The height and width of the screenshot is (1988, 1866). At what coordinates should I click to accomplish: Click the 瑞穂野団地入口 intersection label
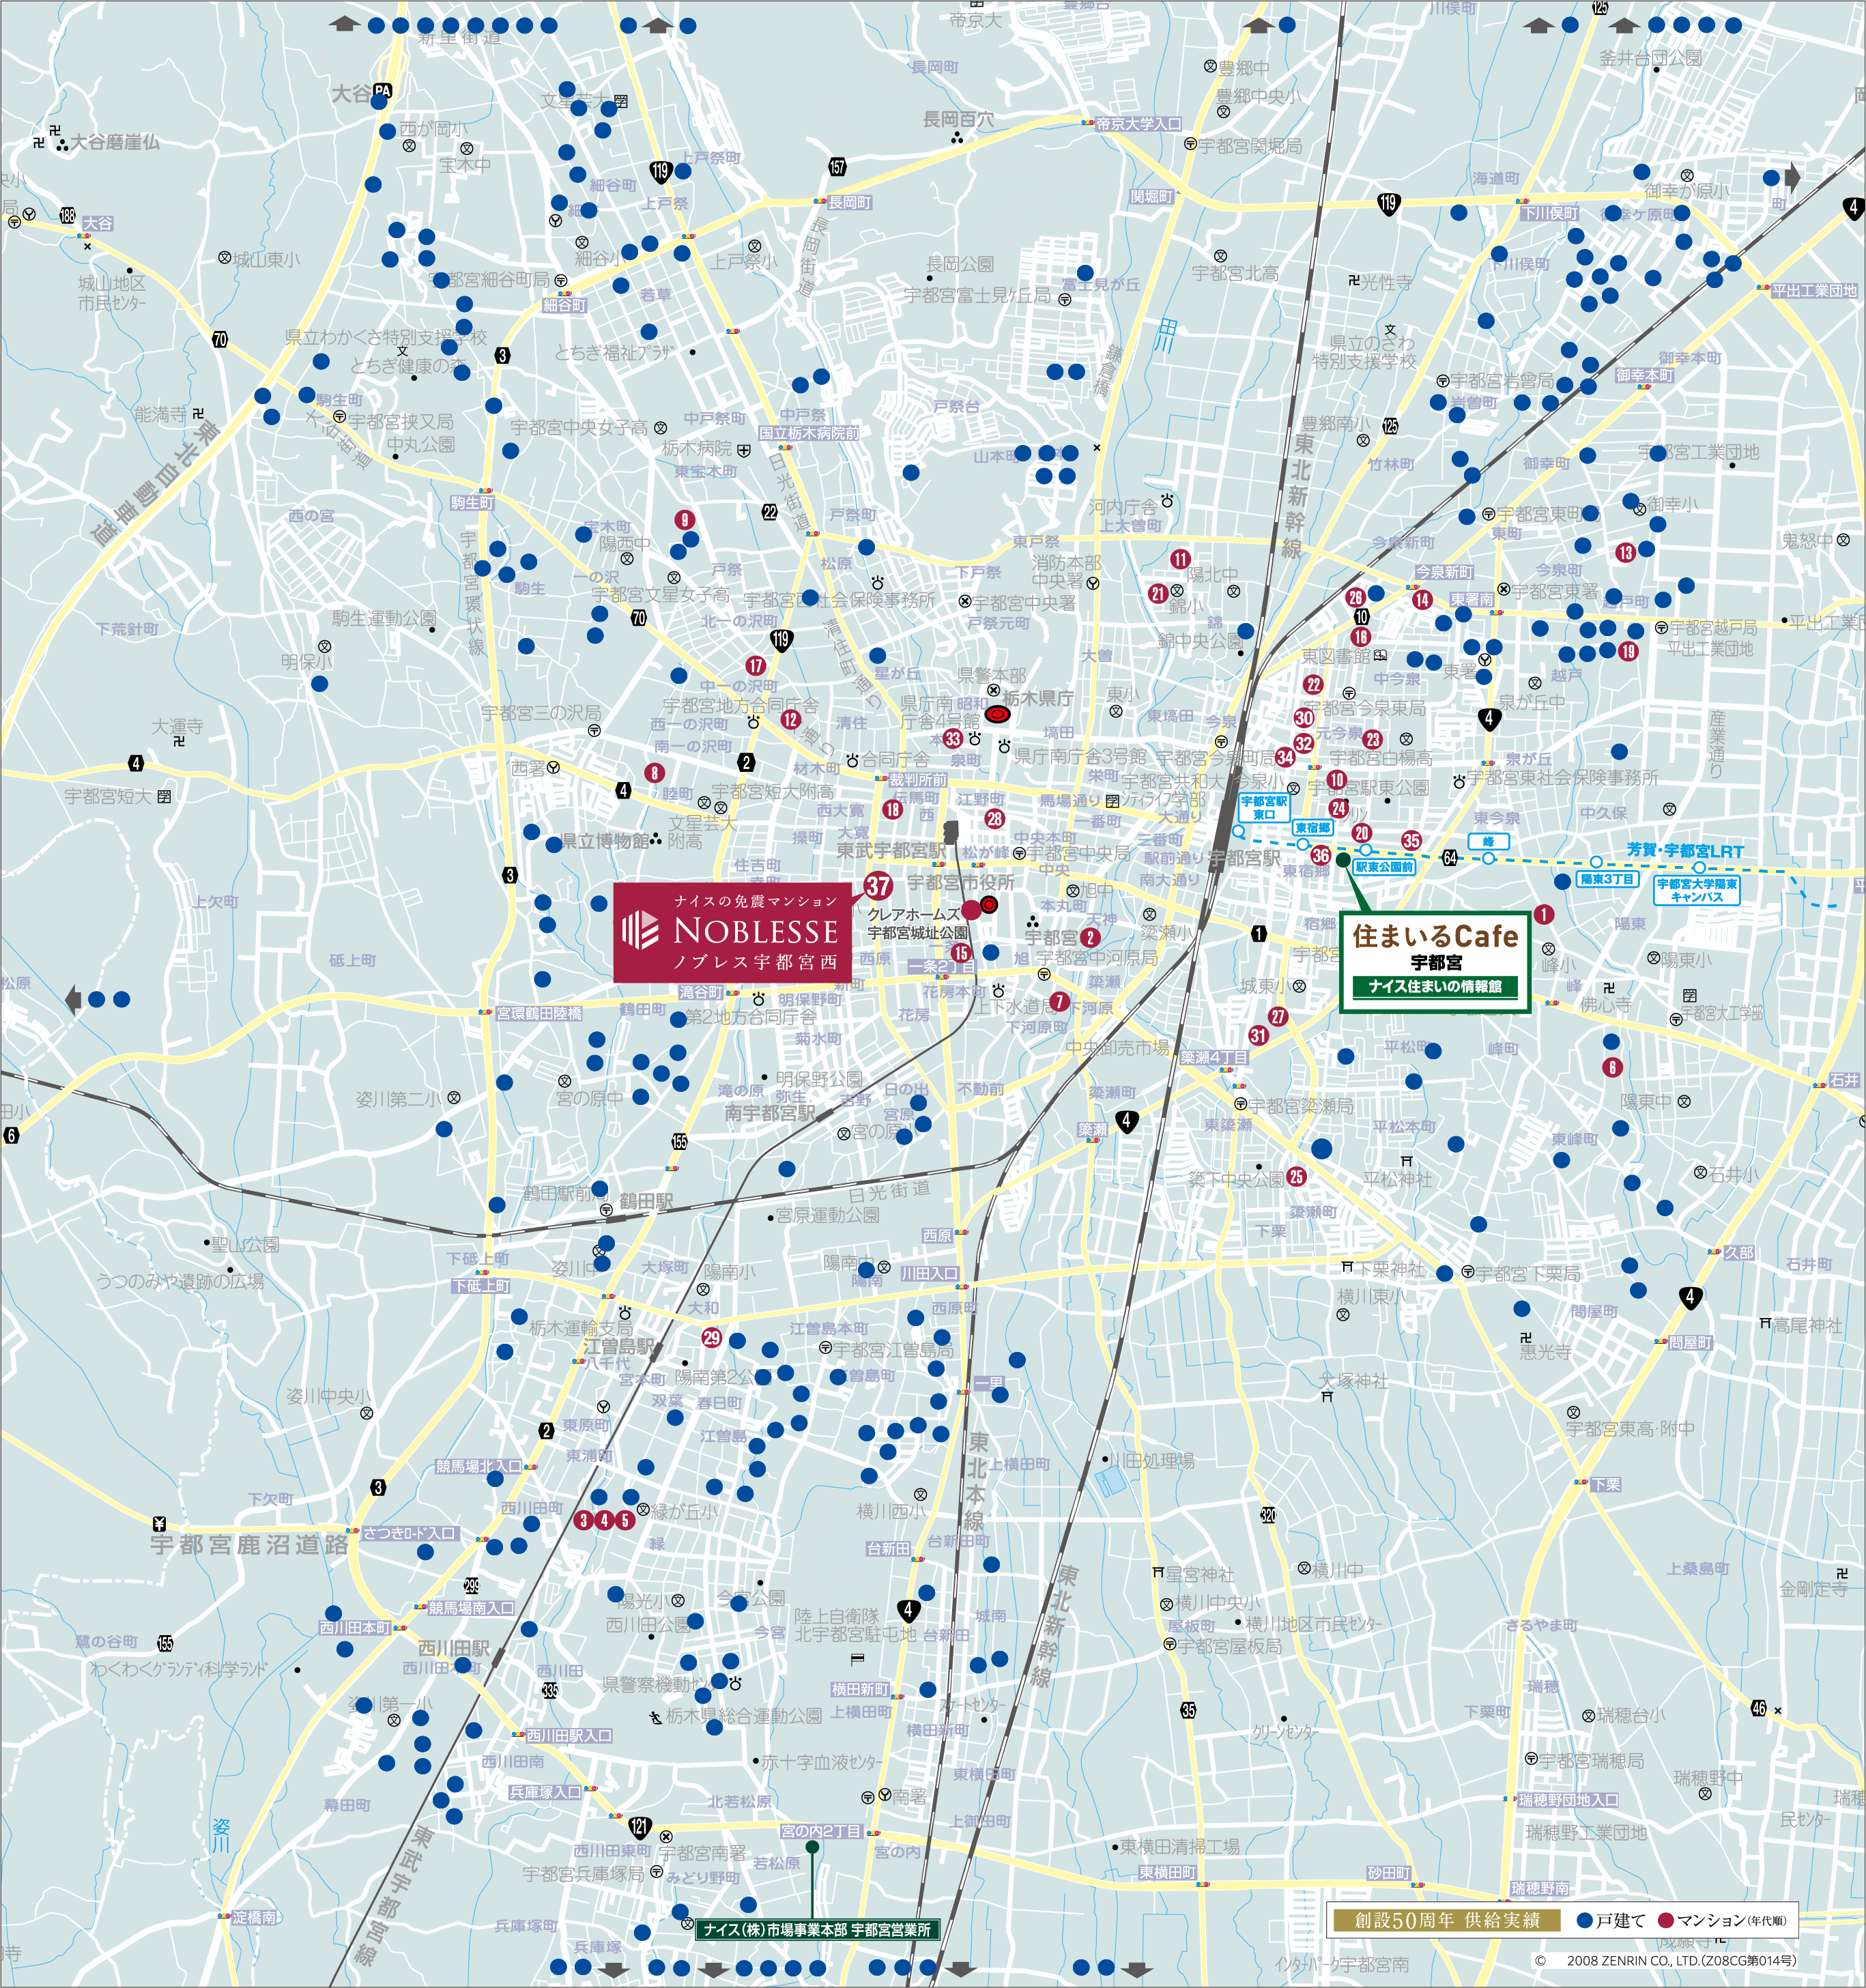click(x=1568, y=1799)
